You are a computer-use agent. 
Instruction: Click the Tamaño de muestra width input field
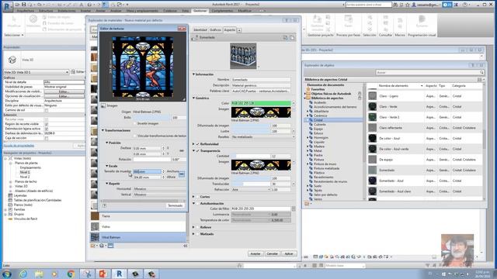147,171
